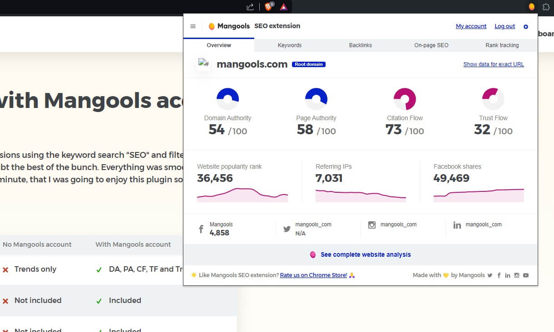Click 'Made with by Mangools' footer text

coord(449,275)
